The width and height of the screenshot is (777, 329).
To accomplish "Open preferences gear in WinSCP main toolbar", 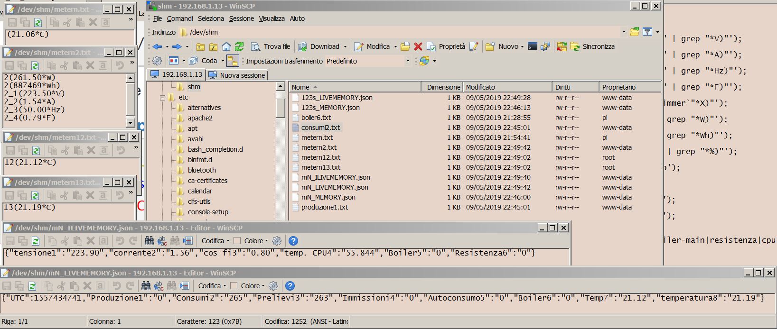I will click(157, 61).
